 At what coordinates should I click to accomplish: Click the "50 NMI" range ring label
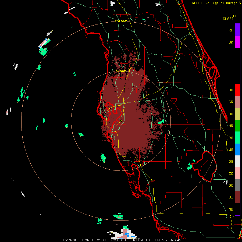121,71
